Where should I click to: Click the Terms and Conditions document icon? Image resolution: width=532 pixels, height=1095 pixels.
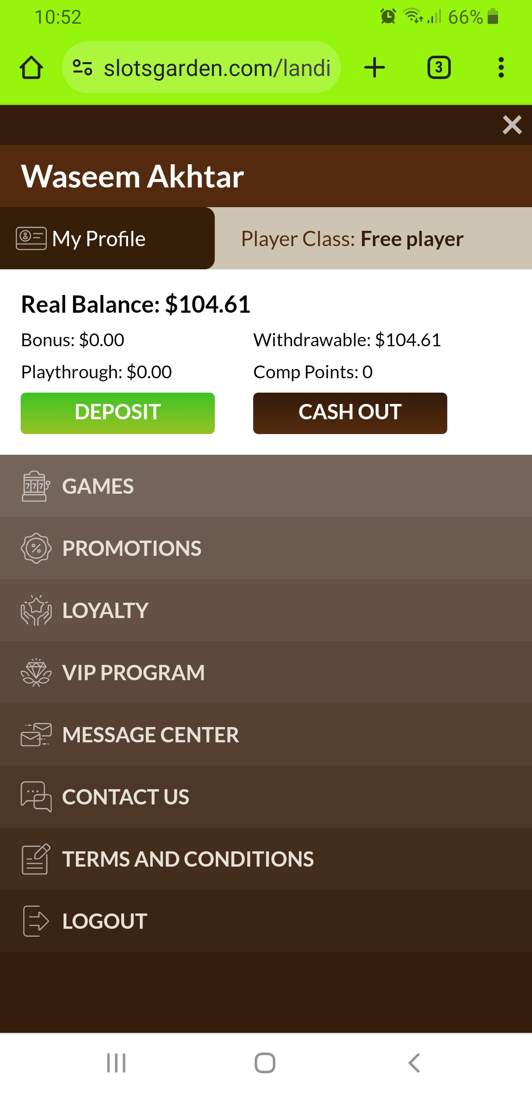coord(36,859)
